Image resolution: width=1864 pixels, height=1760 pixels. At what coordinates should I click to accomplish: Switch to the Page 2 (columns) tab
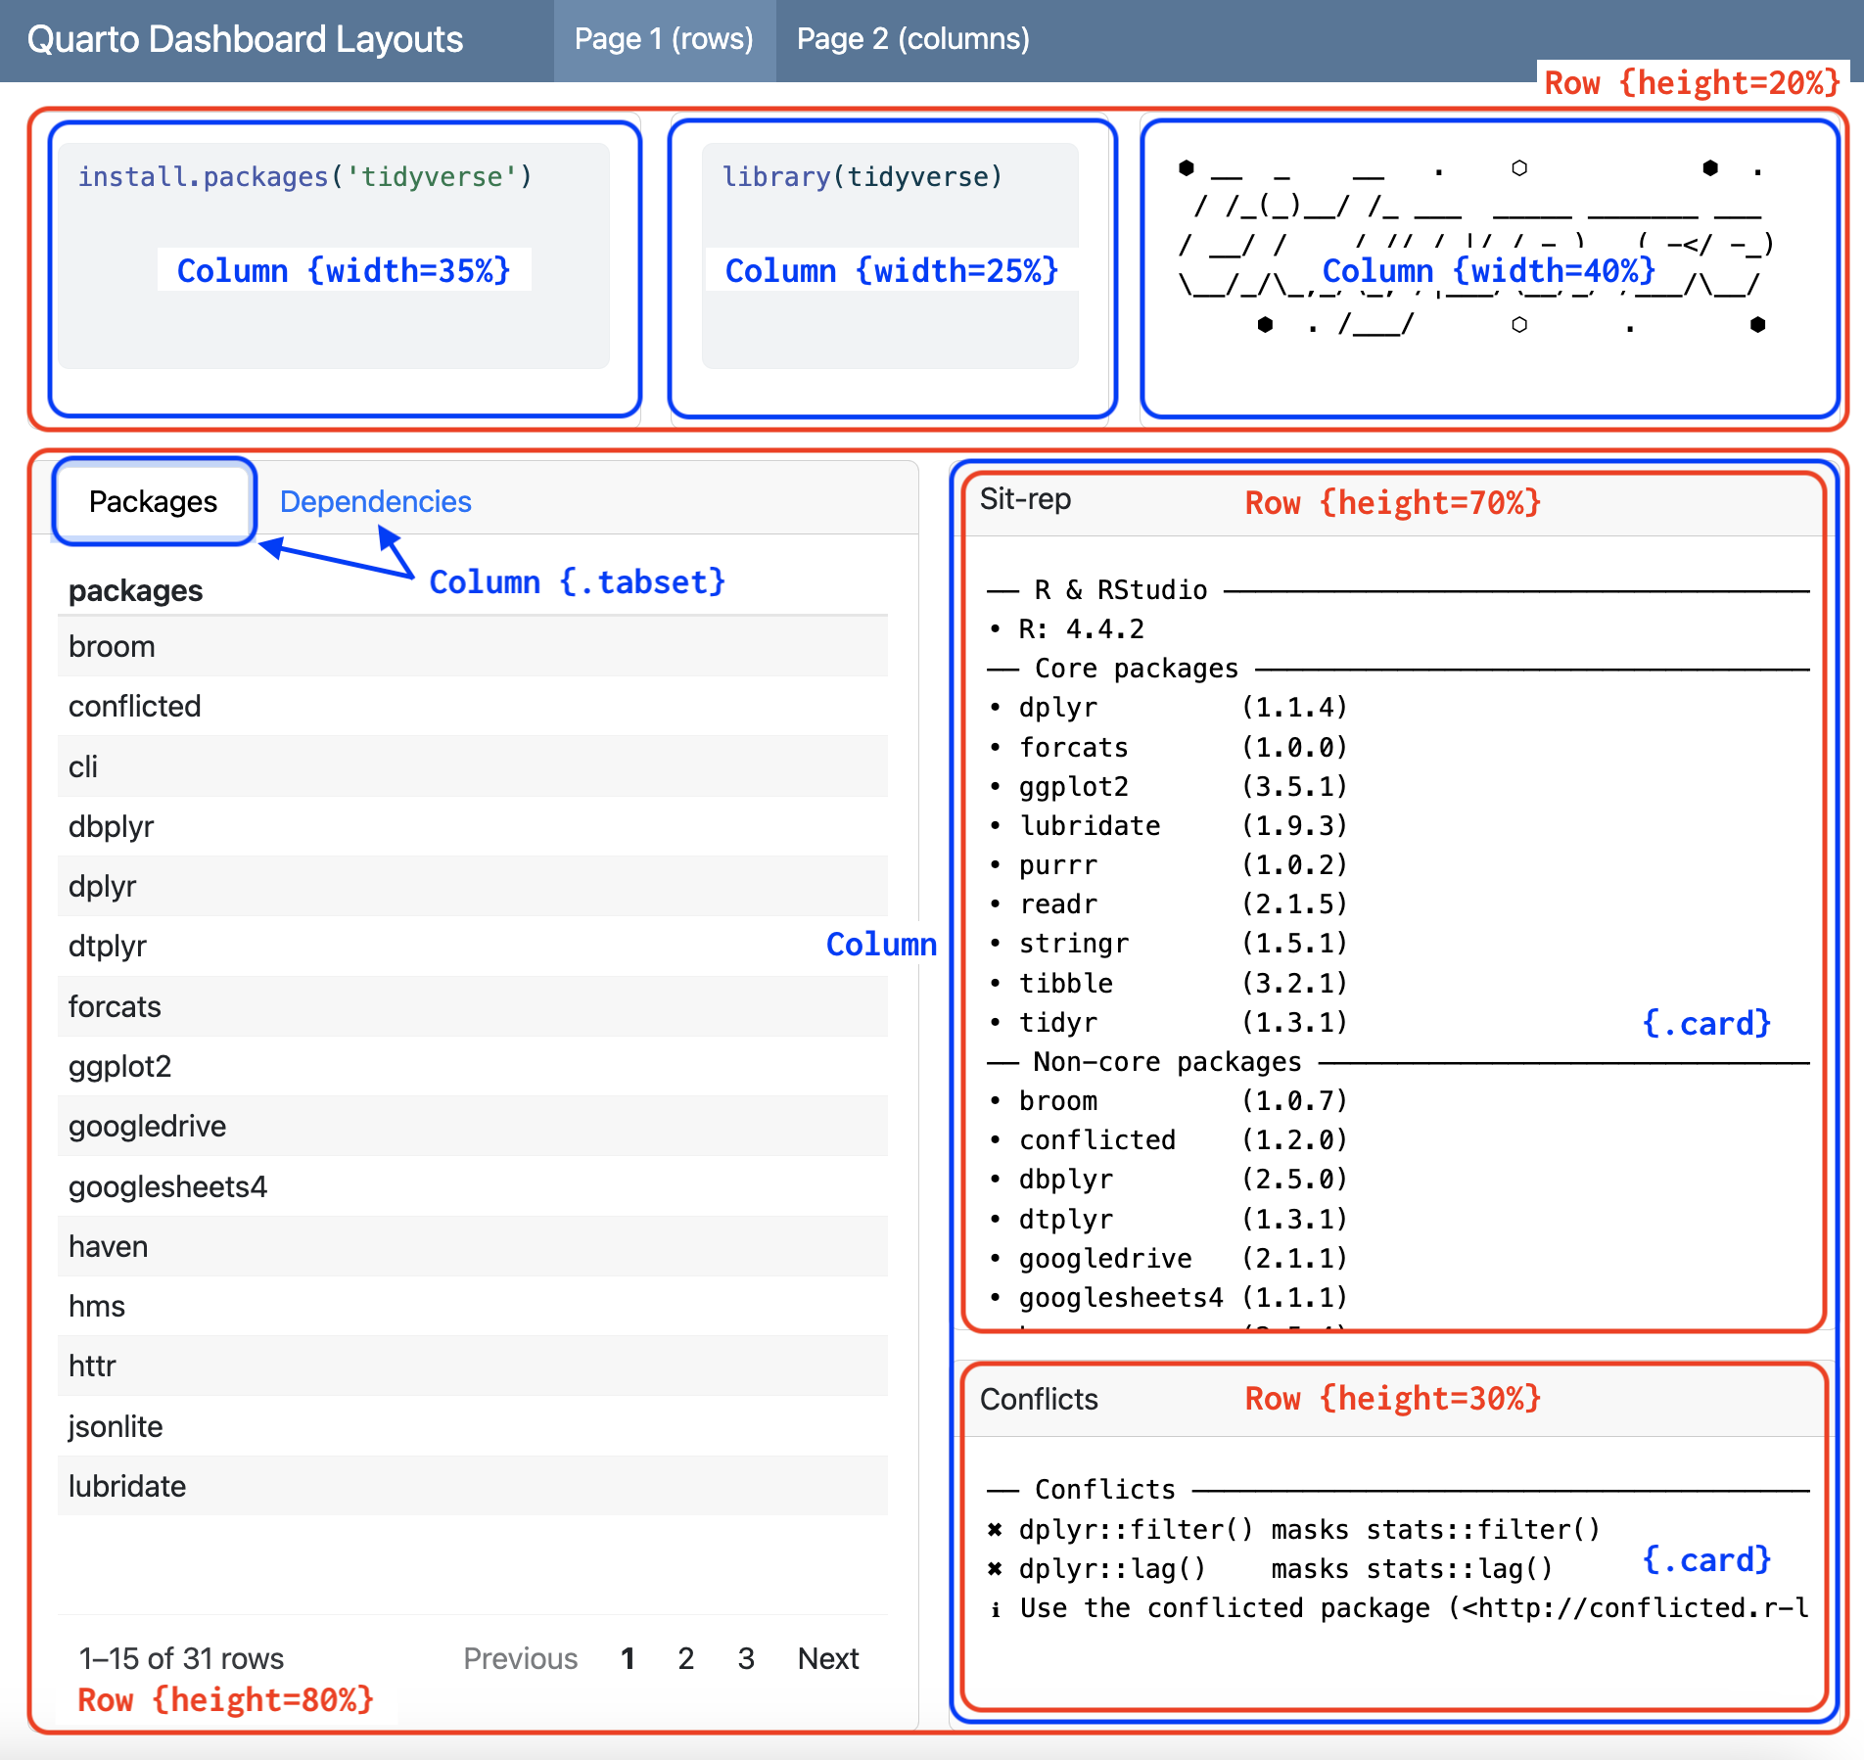click(x=911, y=39)
